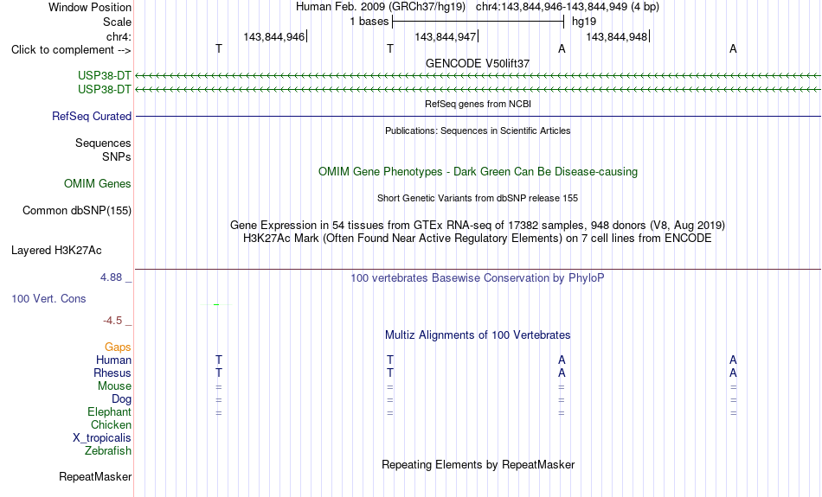Image resolution: width=822 pixels, height=497 pixels.
Task: Click the chr4: base position label
Action: click(119, 36)
